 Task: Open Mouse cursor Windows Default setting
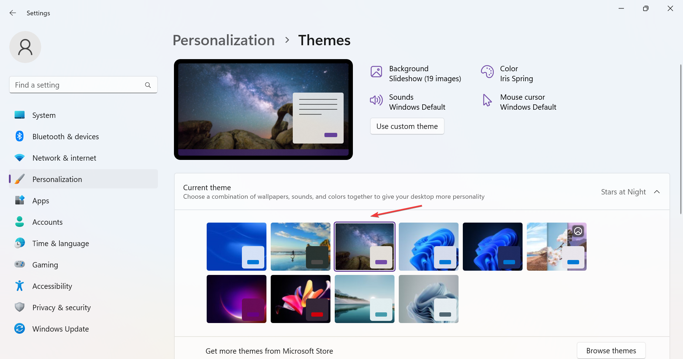519,102
